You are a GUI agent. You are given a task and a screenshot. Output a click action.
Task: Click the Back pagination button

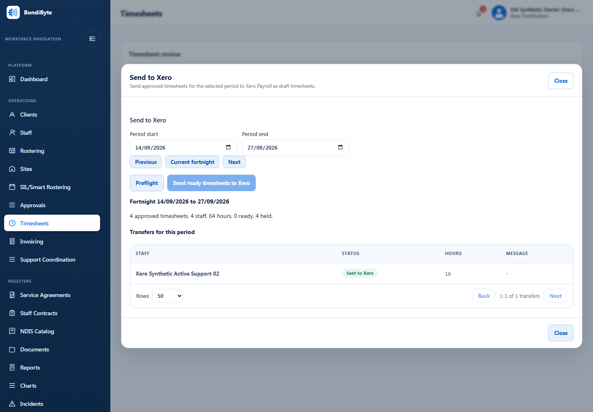coord(484,296)
